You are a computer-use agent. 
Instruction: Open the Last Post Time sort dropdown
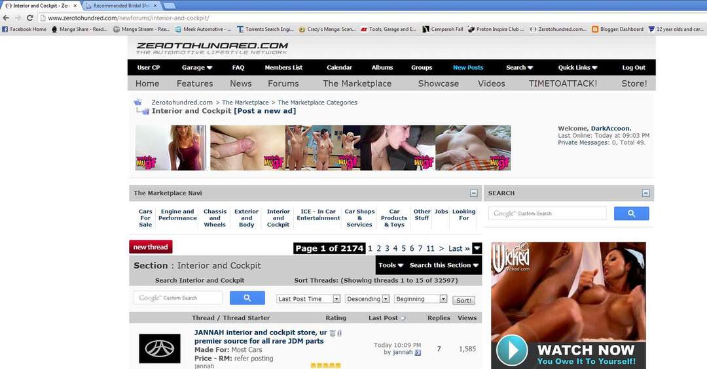pyautogui.click(x=308, y=299)
